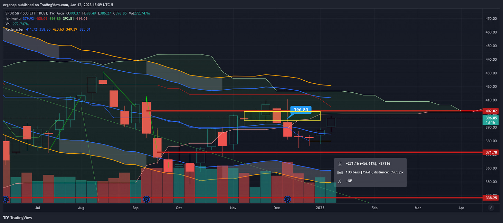Click Ichimoku value 379.92
The width and height of the screenshot is (503, 223).
(x=28, y=19)
